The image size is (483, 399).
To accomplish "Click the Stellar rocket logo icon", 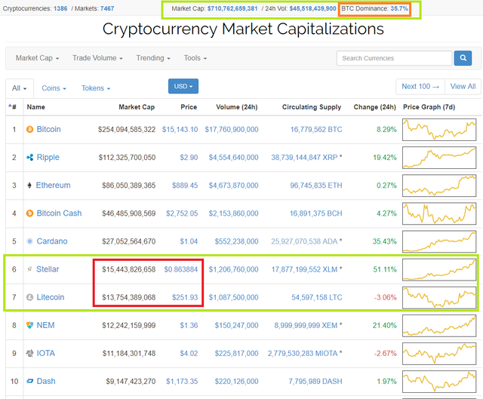I will tap(29, 269).
